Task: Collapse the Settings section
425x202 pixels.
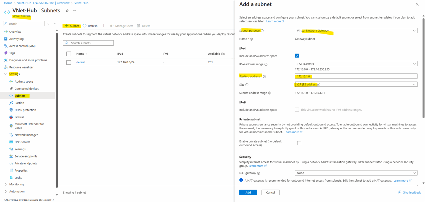Action: pyautogui.click(x=6, y=74)
